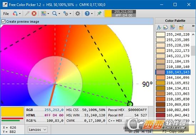196x135 pixels.
Task: Select palette row 210,180,140
Action: click(173, 67)
